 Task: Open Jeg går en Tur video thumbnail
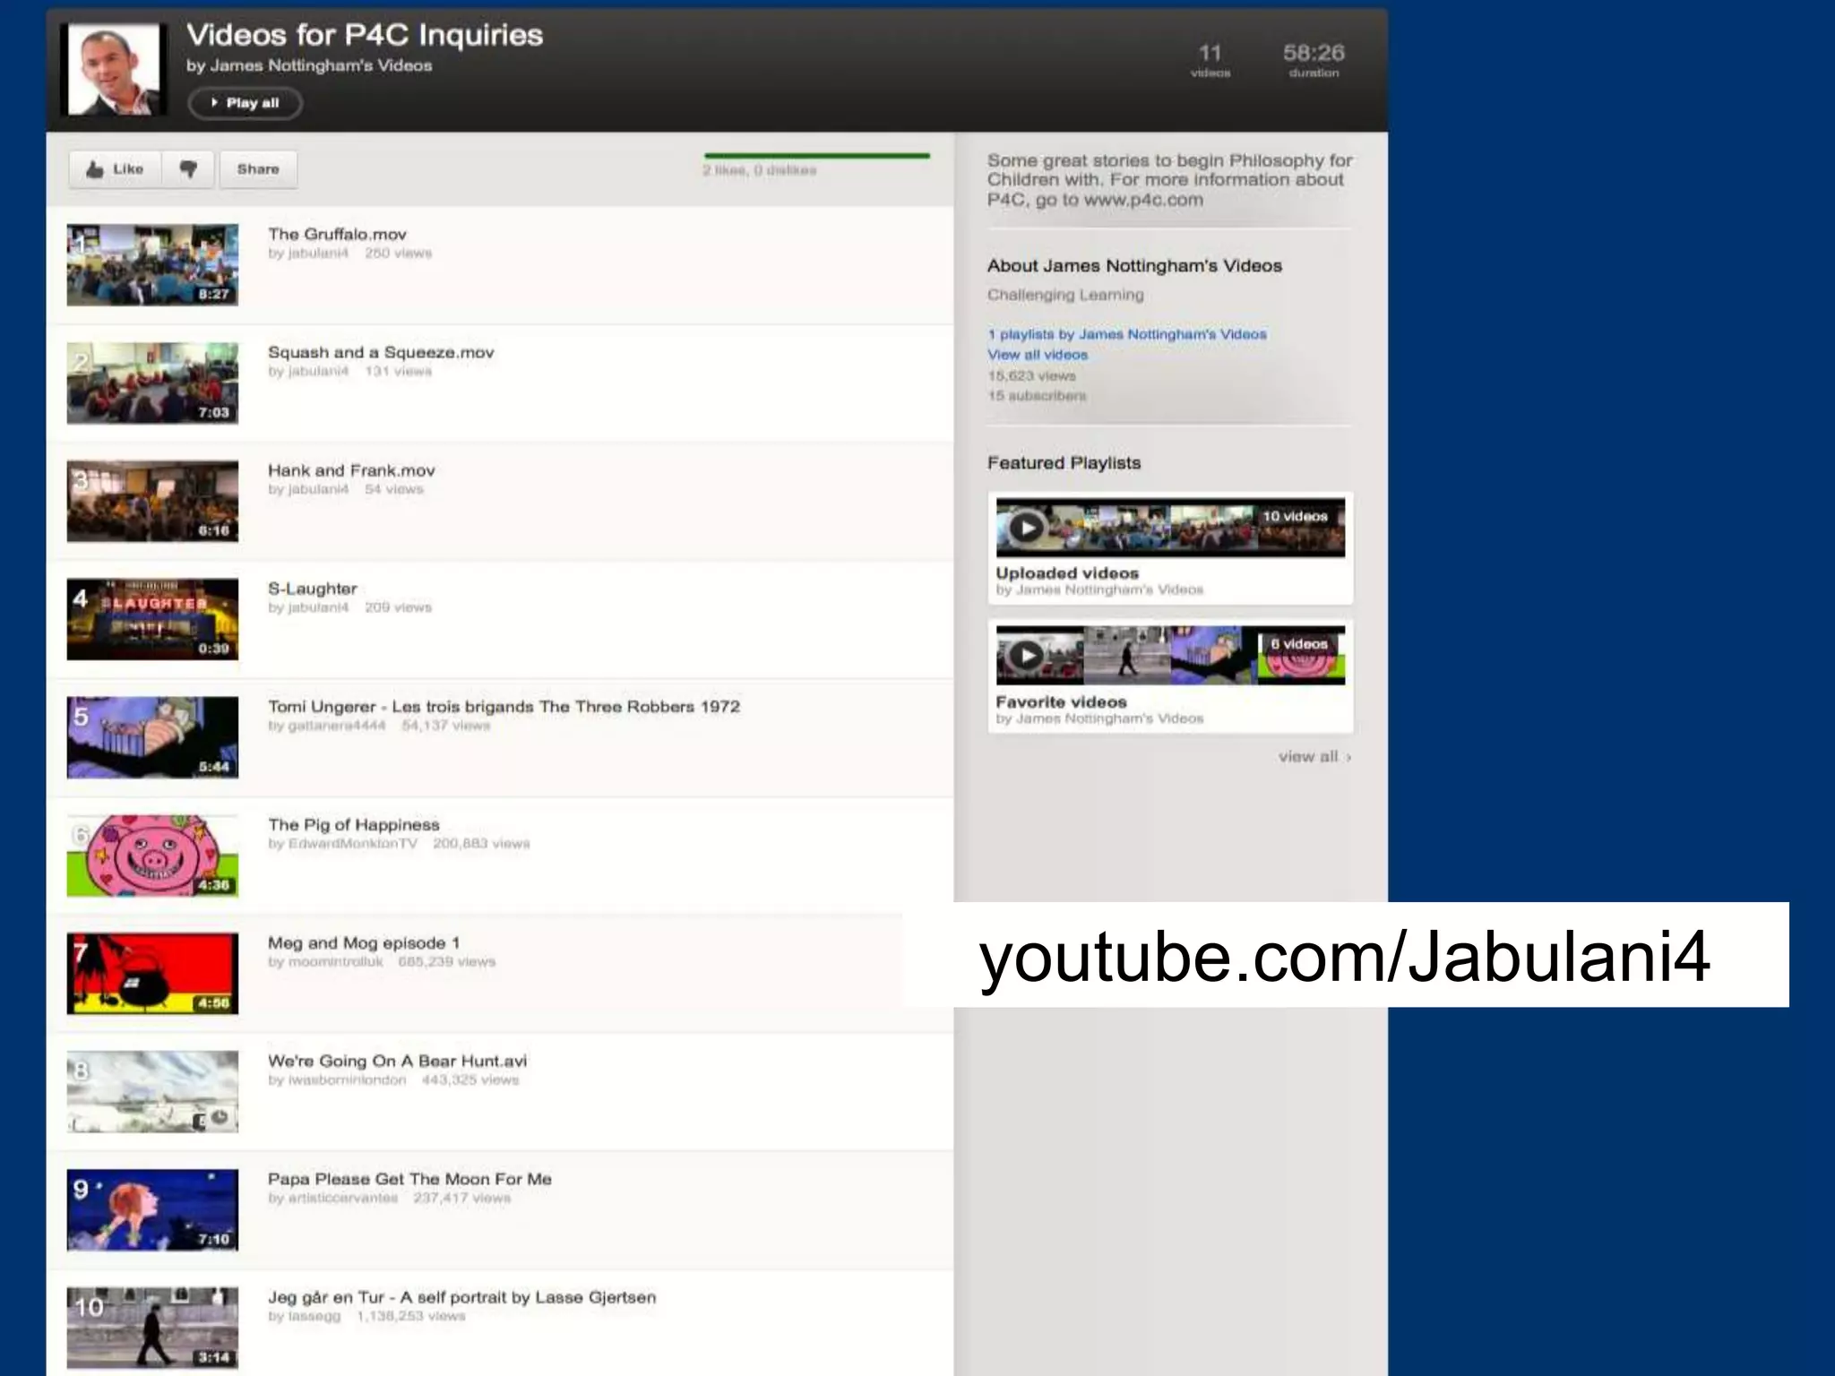(152, 1329)
